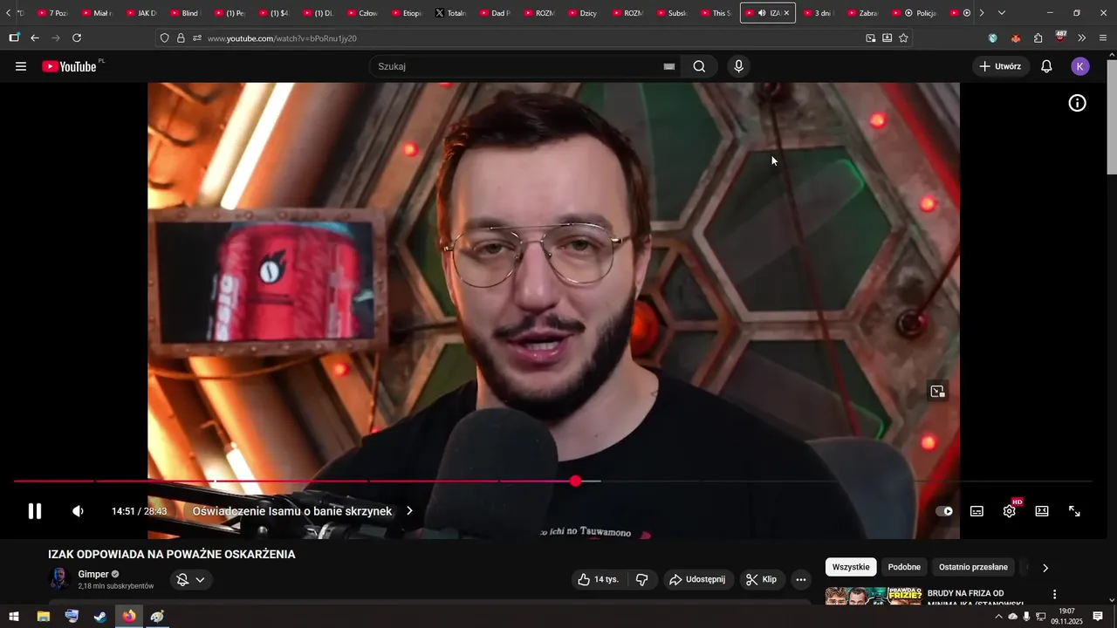Mute the video volume

[x=78, y=511]
